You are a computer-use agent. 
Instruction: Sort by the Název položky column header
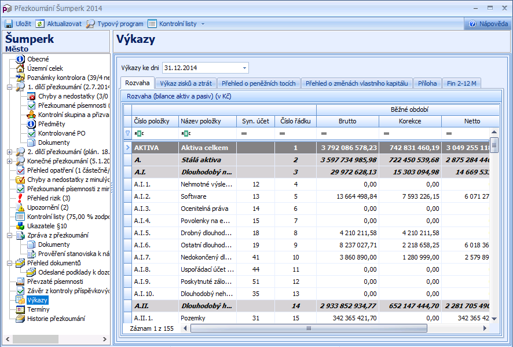tap(207, 121)
